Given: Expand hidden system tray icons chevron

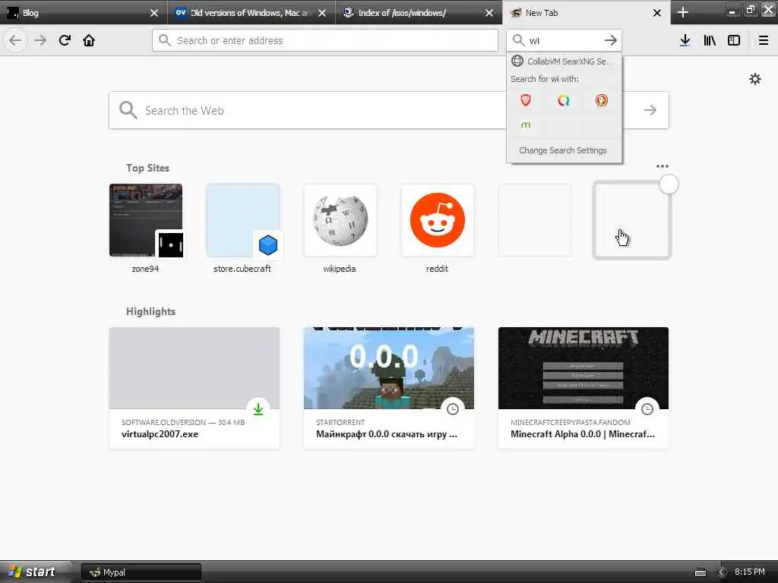Looking at the screenshot, I should [722, 572].
